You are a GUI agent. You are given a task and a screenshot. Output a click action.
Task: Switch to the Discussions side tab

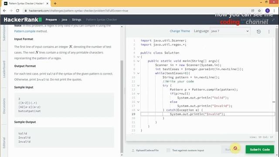pyautogui.click(x=4, y=106)
